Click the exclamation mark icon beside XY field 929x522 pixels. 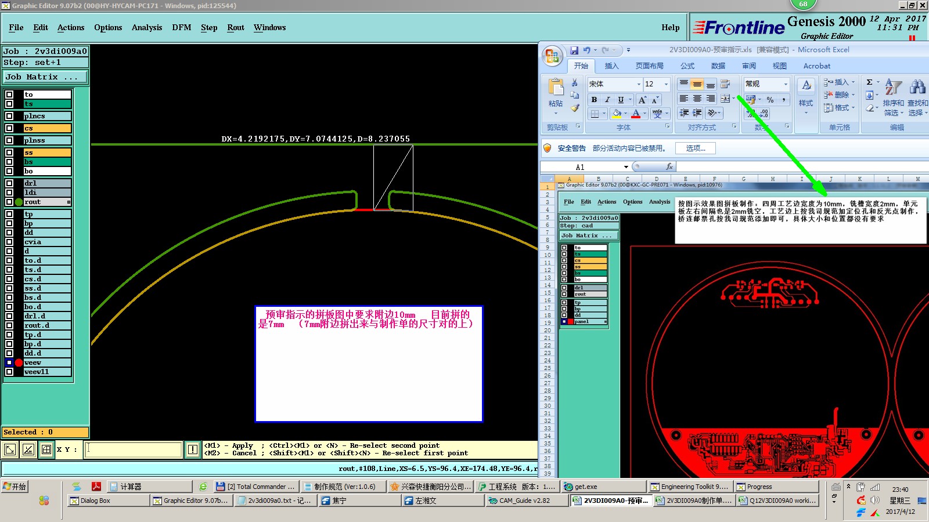point(193,449)
